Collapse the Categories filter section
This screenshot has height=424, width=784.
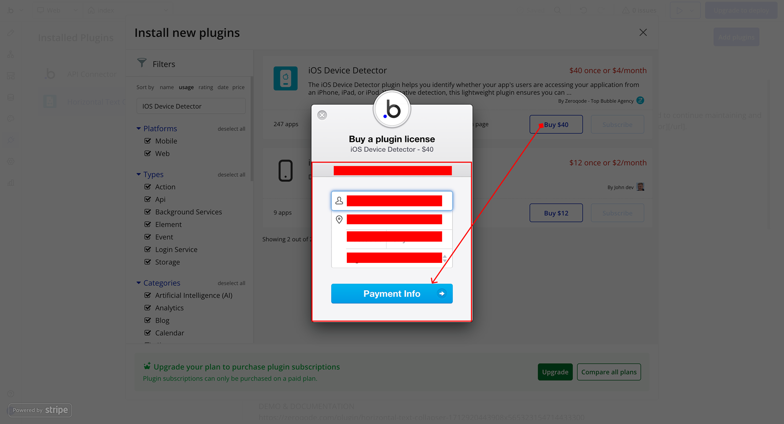pyautogui.click(x=139, y=283)
